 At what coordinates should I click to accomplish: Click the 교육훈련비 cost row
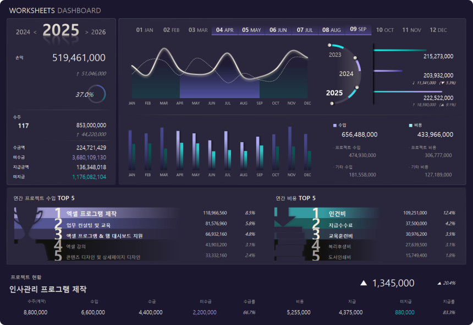[x=340, y=236]
